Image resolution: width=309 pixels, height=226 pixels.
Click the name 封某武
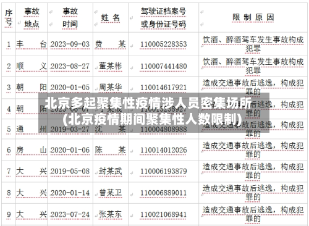point(110,171)
